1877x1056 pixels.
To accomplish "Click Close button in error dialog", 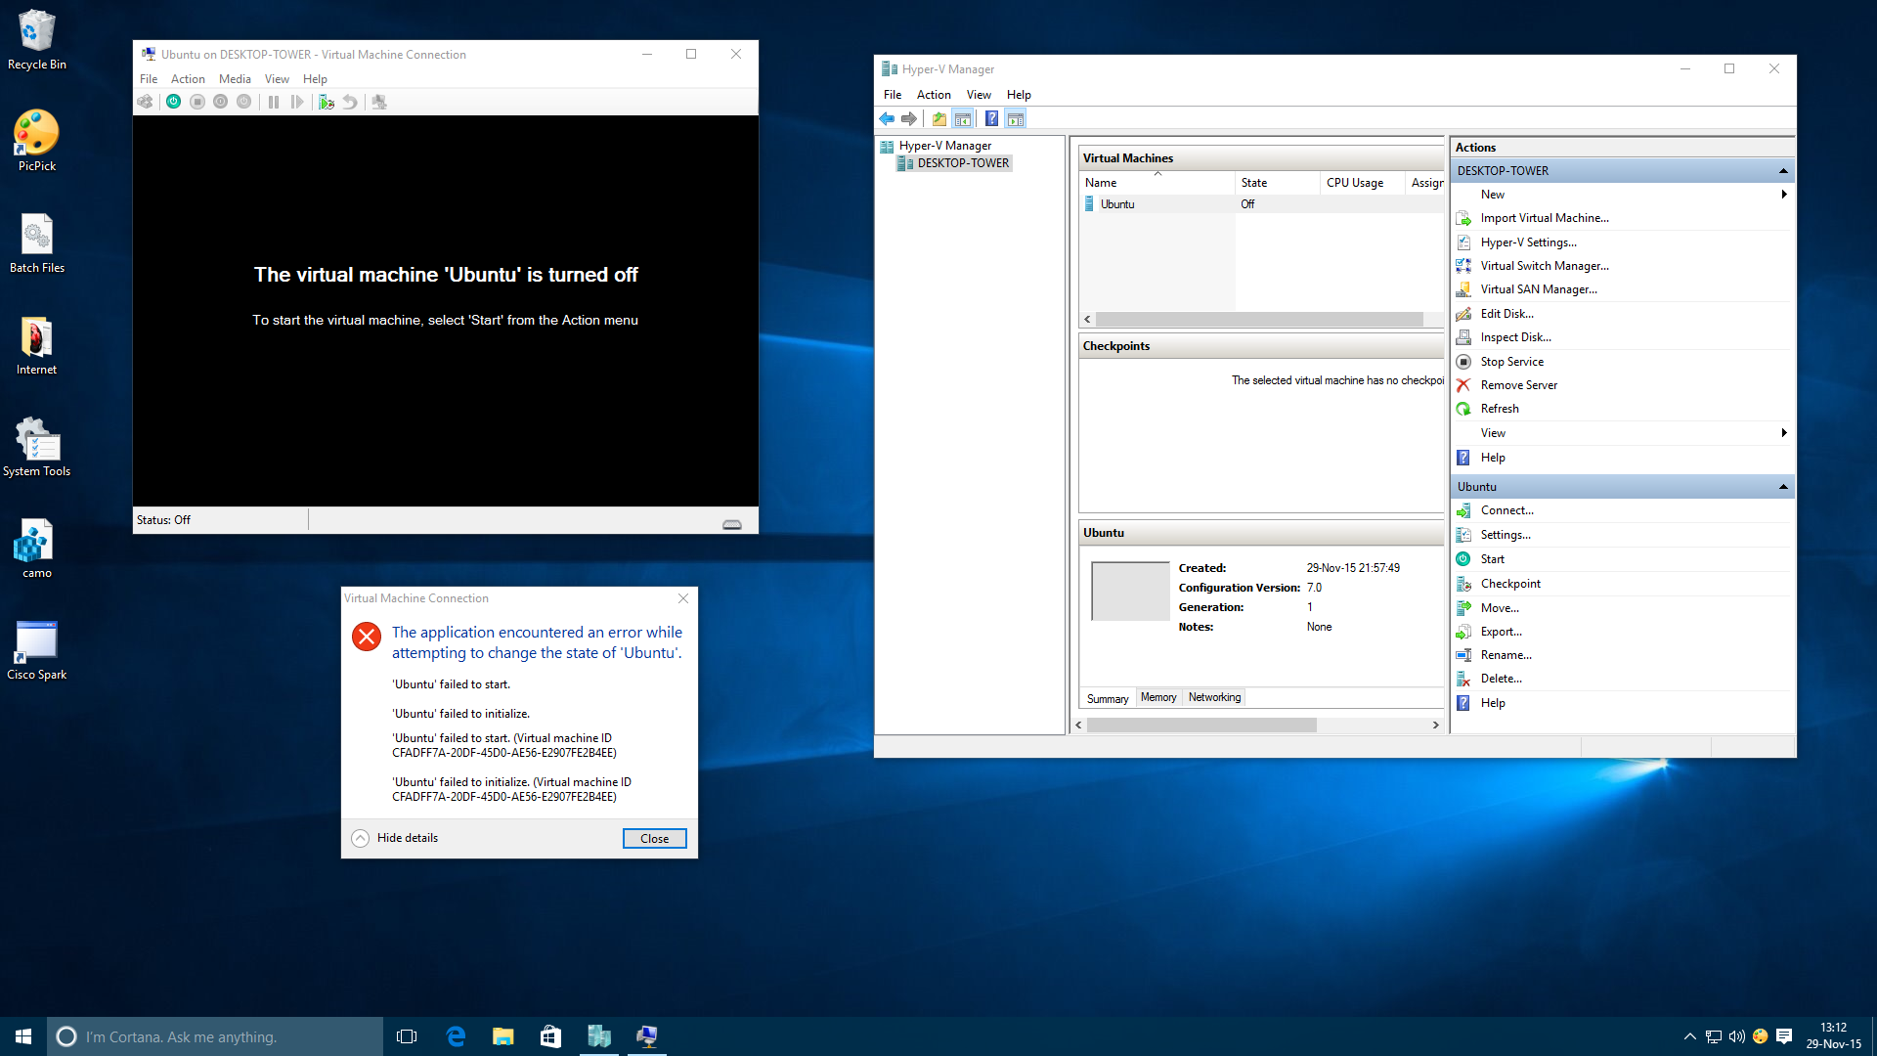I will click(x=654, y=839).
